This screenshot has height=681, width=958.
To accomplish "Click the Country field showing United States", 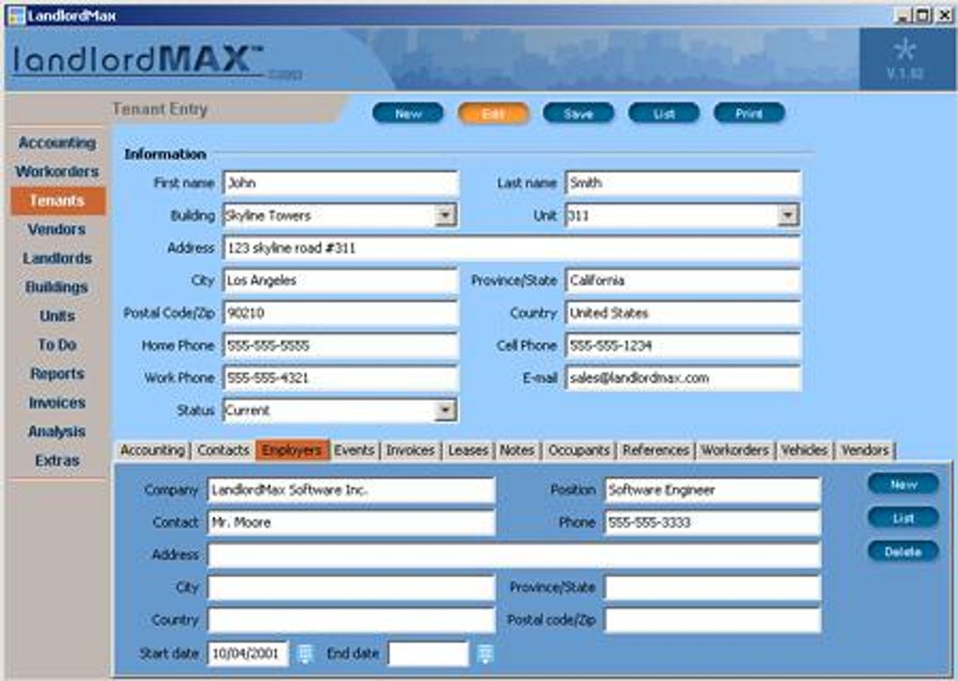I will click(x=683, y=314).
